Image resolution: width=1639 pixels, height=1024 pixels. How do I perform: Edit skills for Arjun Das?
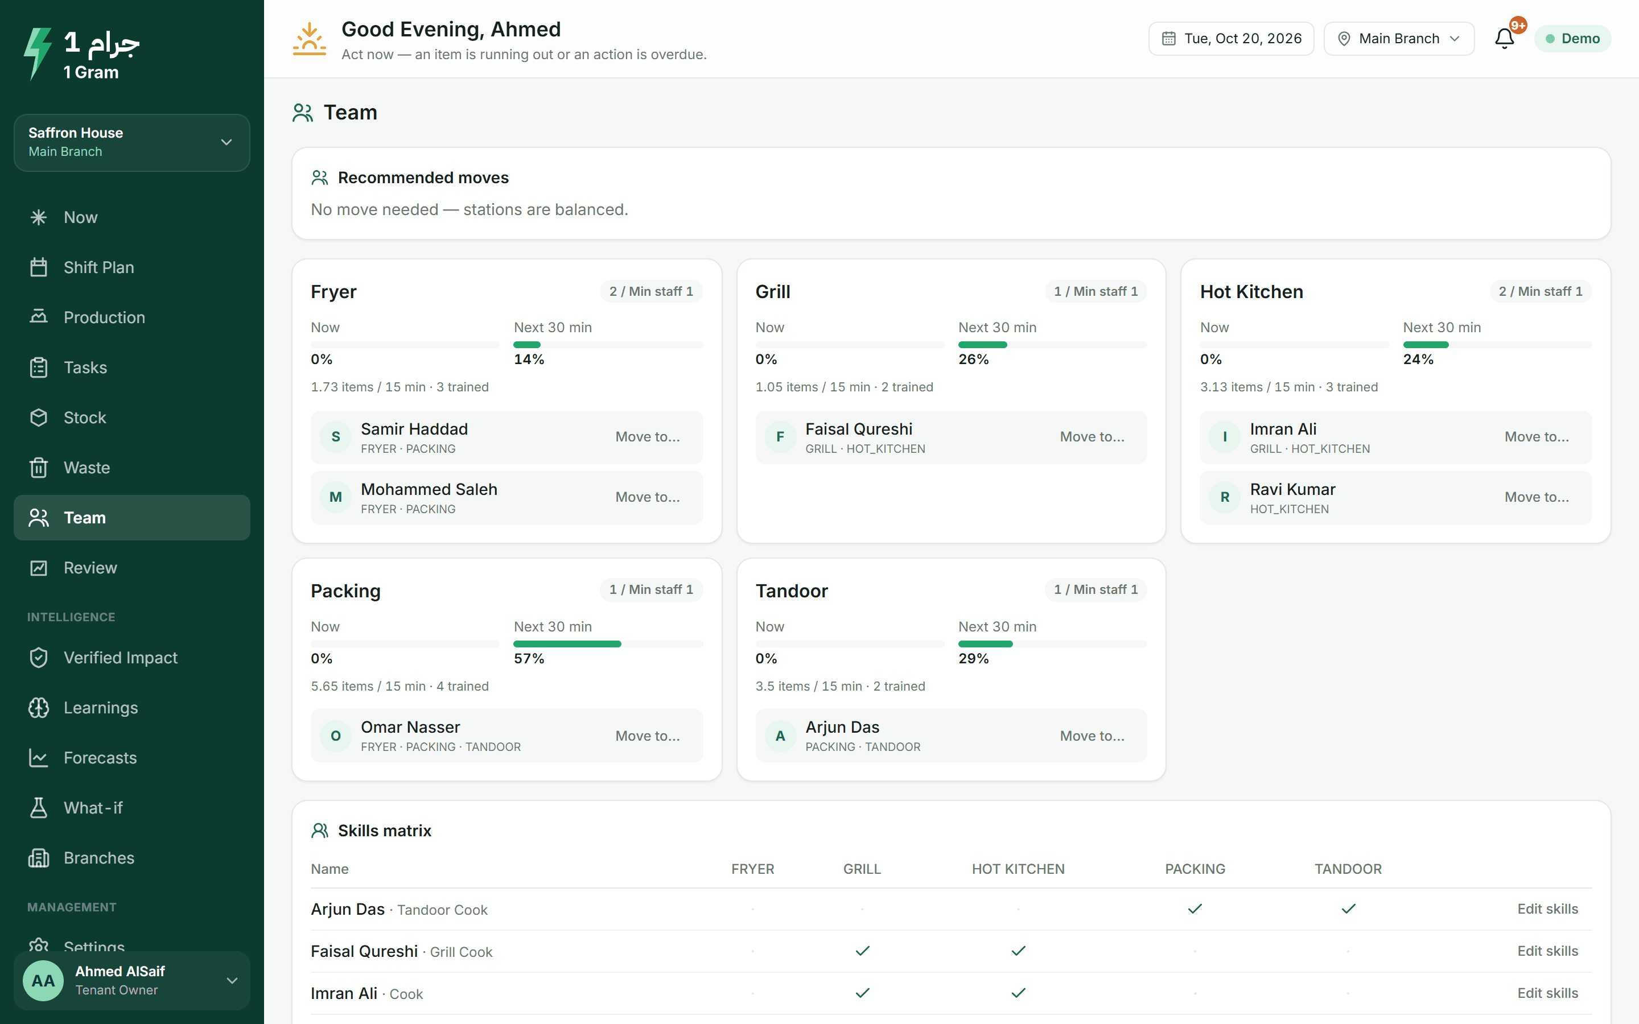[1547, 909]
